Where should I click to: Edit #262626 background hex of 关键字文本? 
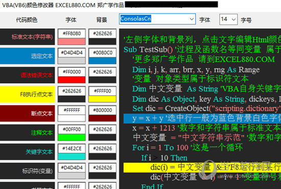(x=103, y=149)
